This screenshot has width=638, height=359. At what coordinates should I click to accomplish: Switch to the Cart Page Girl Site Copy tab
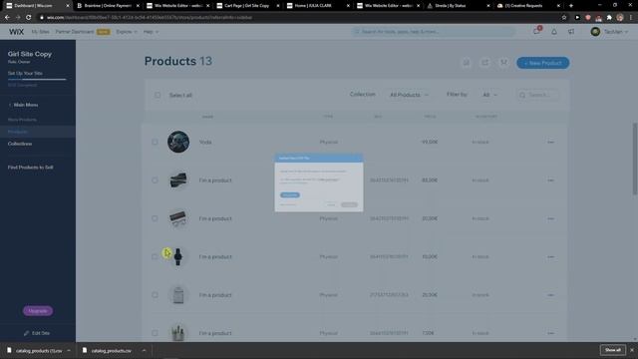pos(246,6)
